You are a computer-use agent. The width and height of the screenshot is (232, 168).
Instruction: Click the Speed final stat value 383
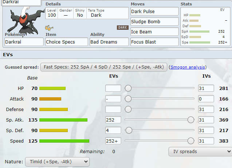point(224,141)
